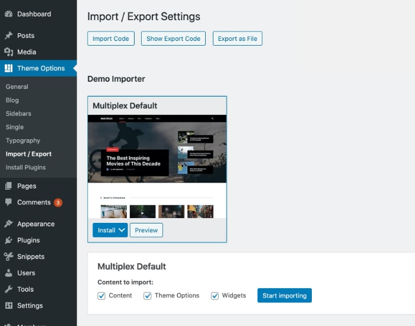Screen dimensions: 415x326
Task: Click the Import Code button
Action: click(x=111, y=39)
